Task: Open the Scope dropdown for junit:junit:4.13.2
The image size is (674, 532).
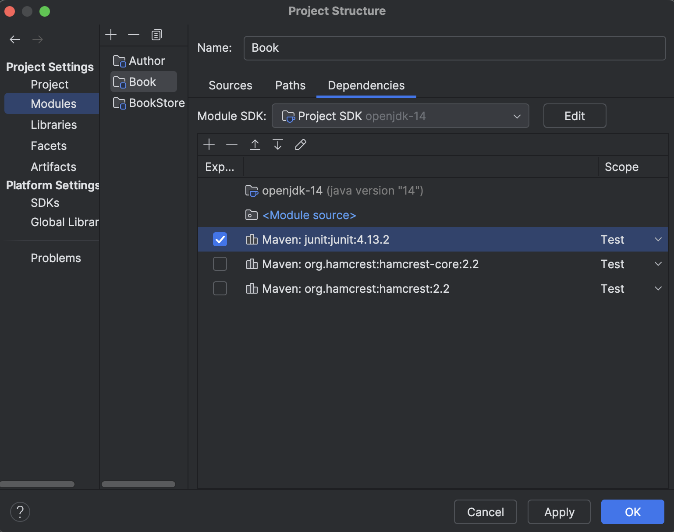Action: click(x=658, y=239)
